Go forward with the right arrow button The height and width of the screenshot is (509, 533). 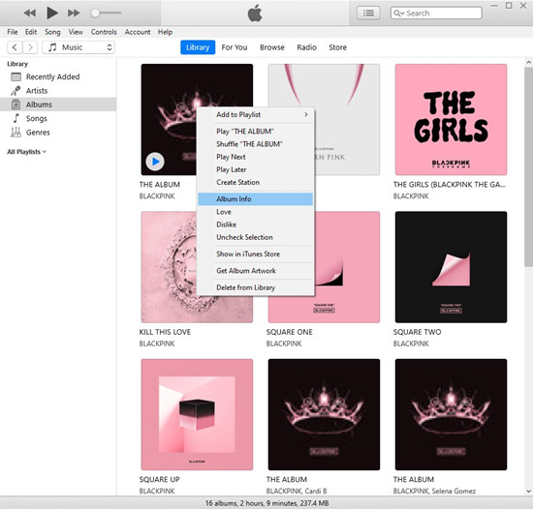tap(30, 47)
